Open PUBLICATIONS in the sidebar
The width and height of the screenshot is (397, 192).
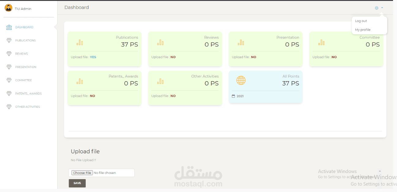coord(25,40)
